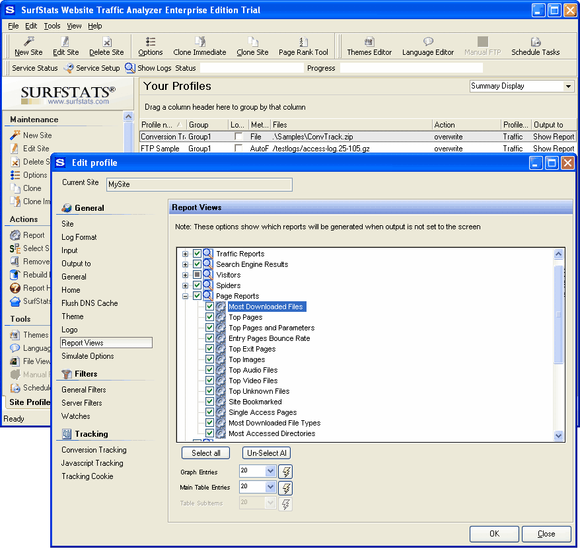Open the Main Table Entries dropdown
Viewport: 580px width, 551px height.
pos(270,488)
